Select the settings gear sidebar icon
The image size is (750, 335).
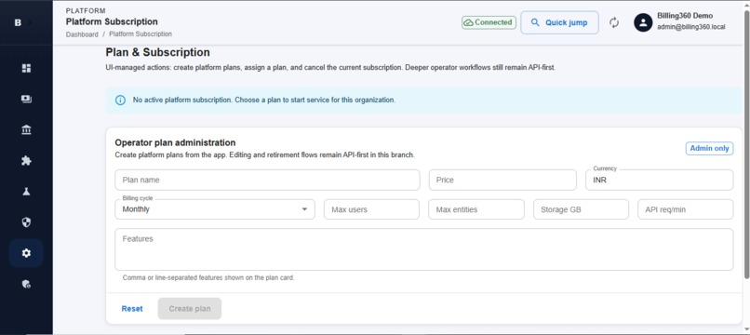[26, 253]
